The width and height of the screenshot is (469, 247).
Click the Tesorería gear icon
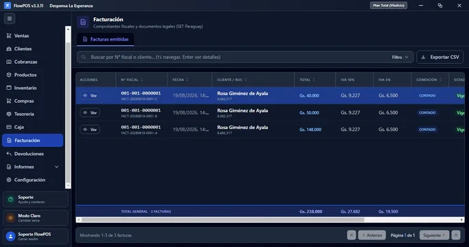(9, 114)
